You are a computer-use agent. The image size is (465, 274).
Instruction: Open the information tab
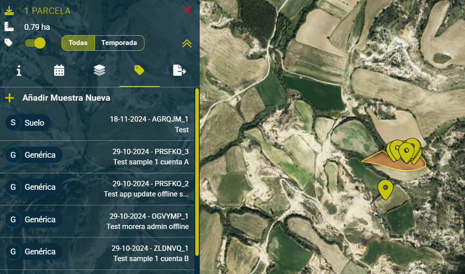19,71
